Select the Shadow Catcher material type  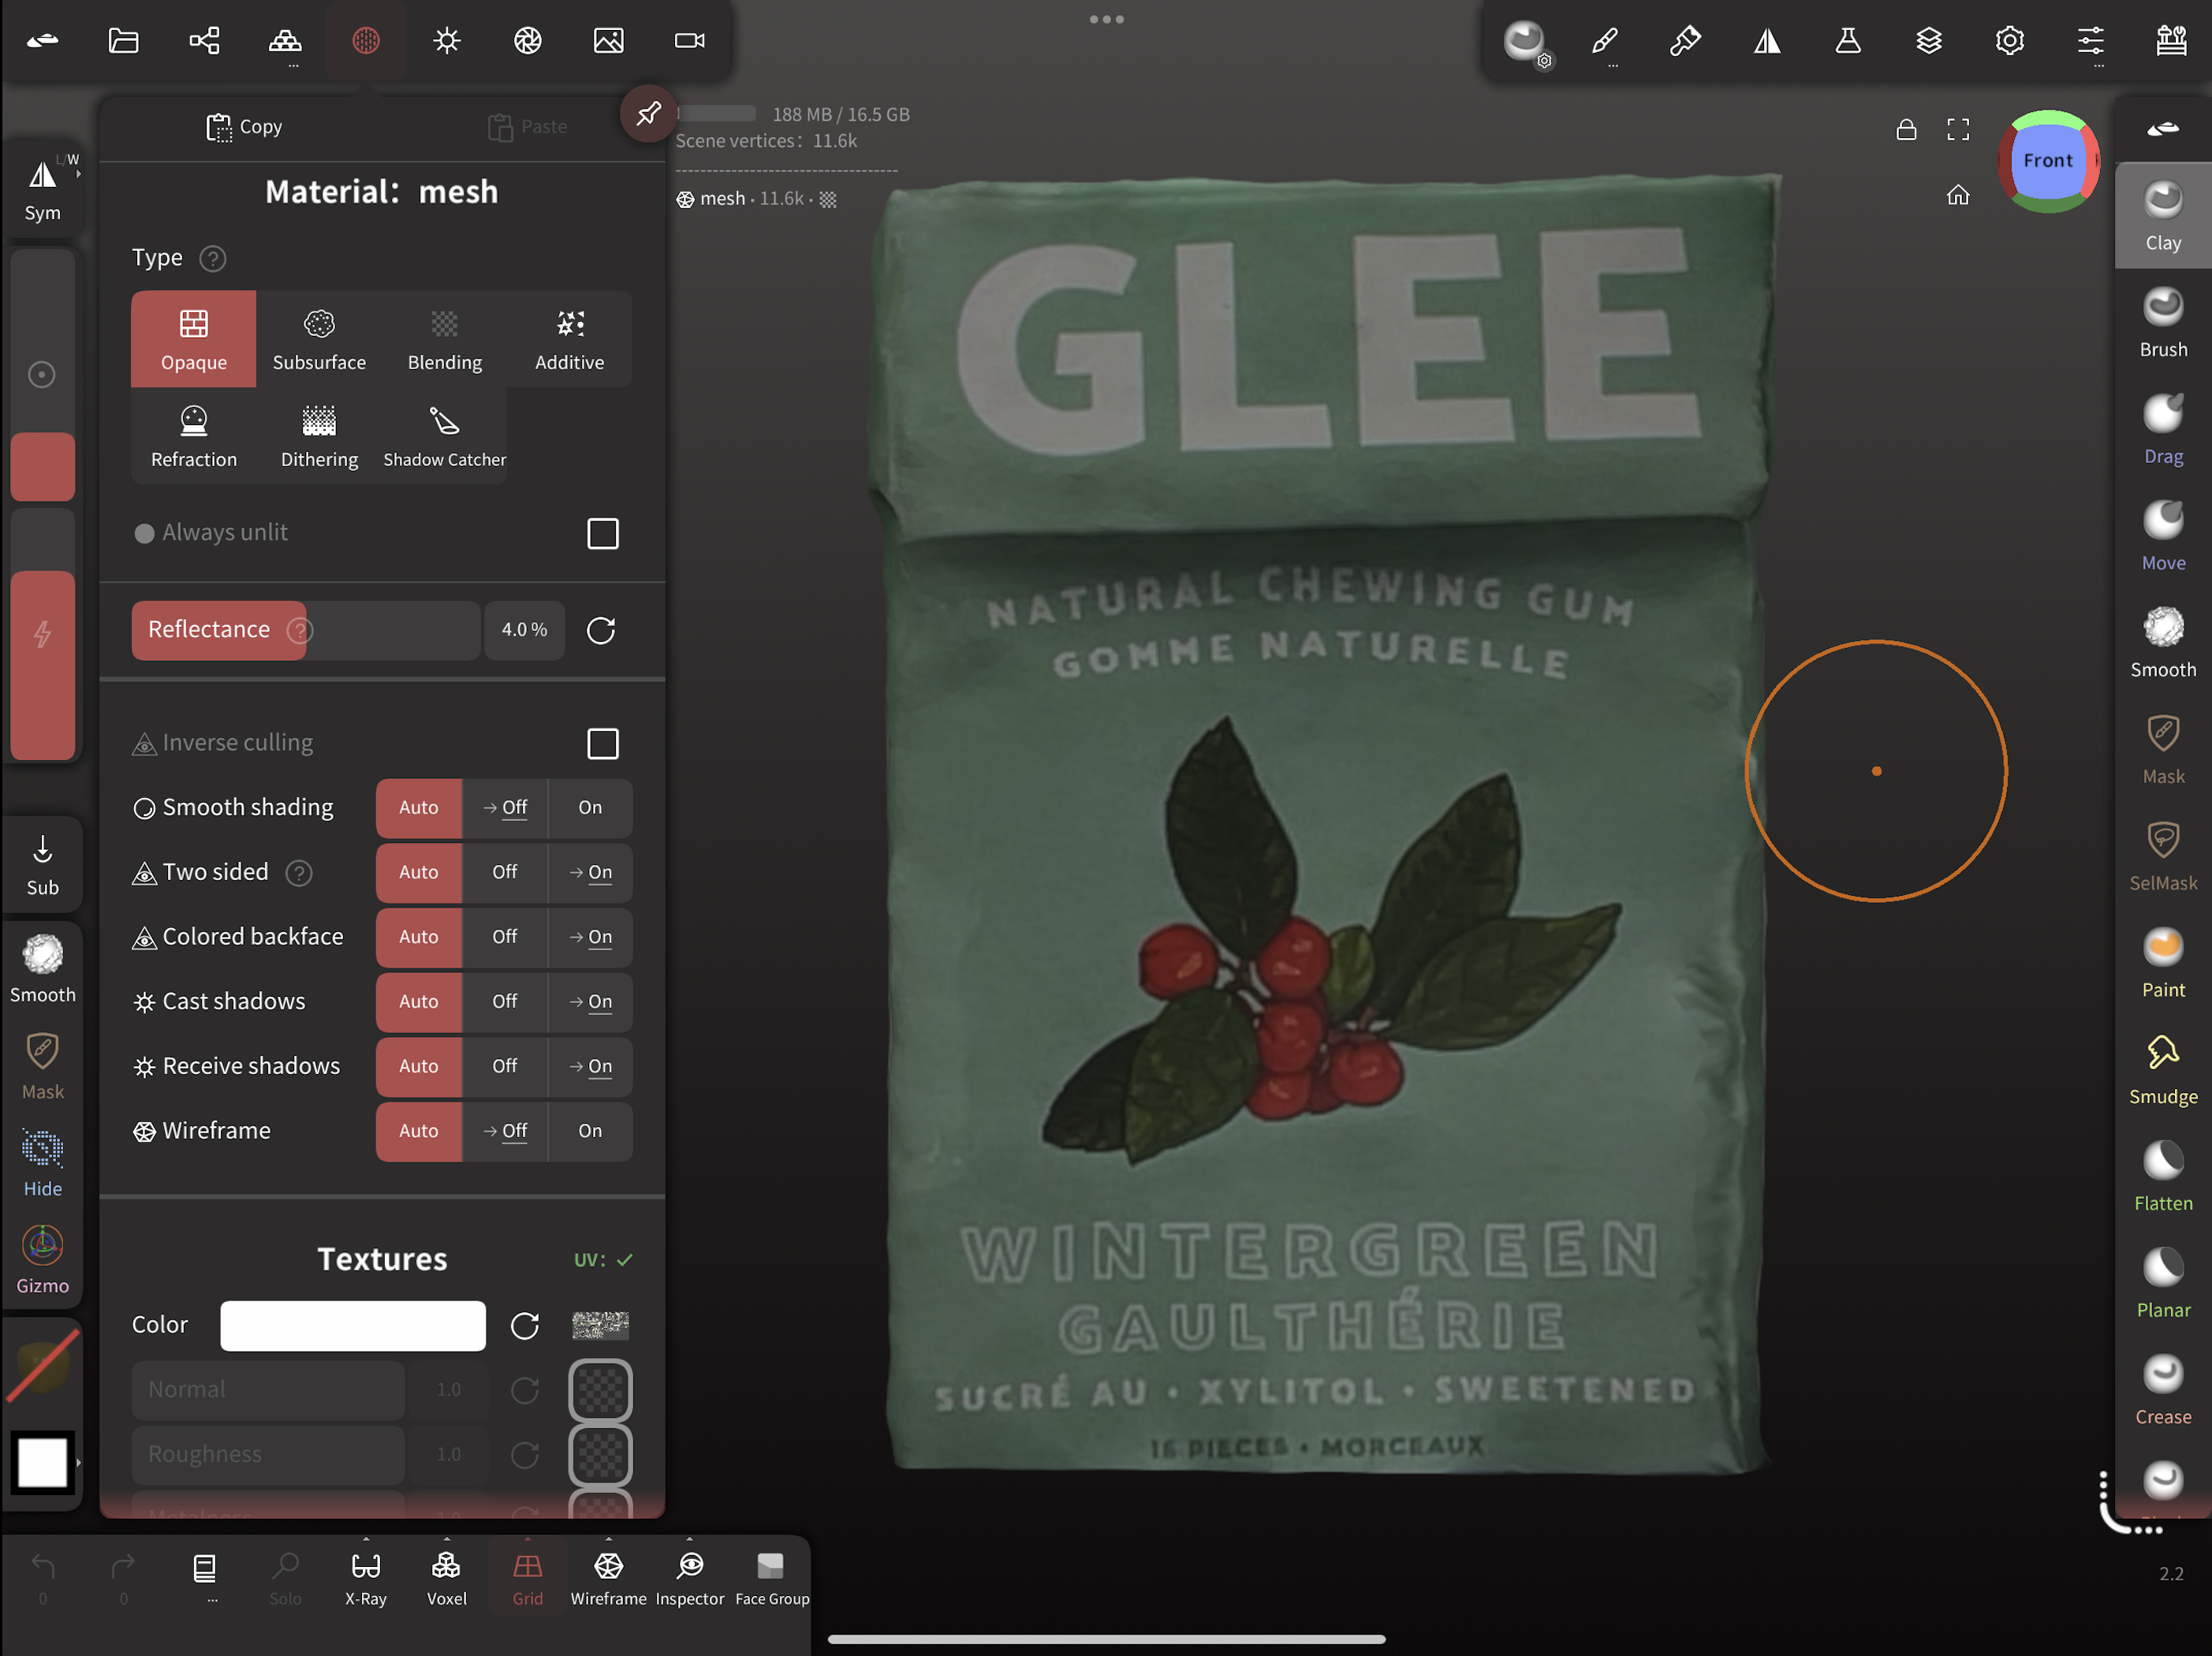(444, 436)
